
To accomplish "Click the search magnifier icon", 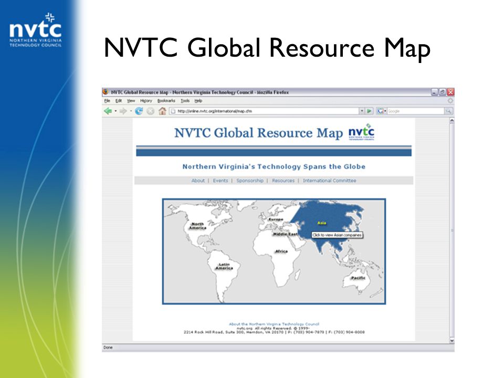I will pyautogui.click(x=448, y=111).
